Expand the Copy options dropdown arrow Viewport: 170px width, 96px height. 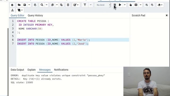[57, 5]
